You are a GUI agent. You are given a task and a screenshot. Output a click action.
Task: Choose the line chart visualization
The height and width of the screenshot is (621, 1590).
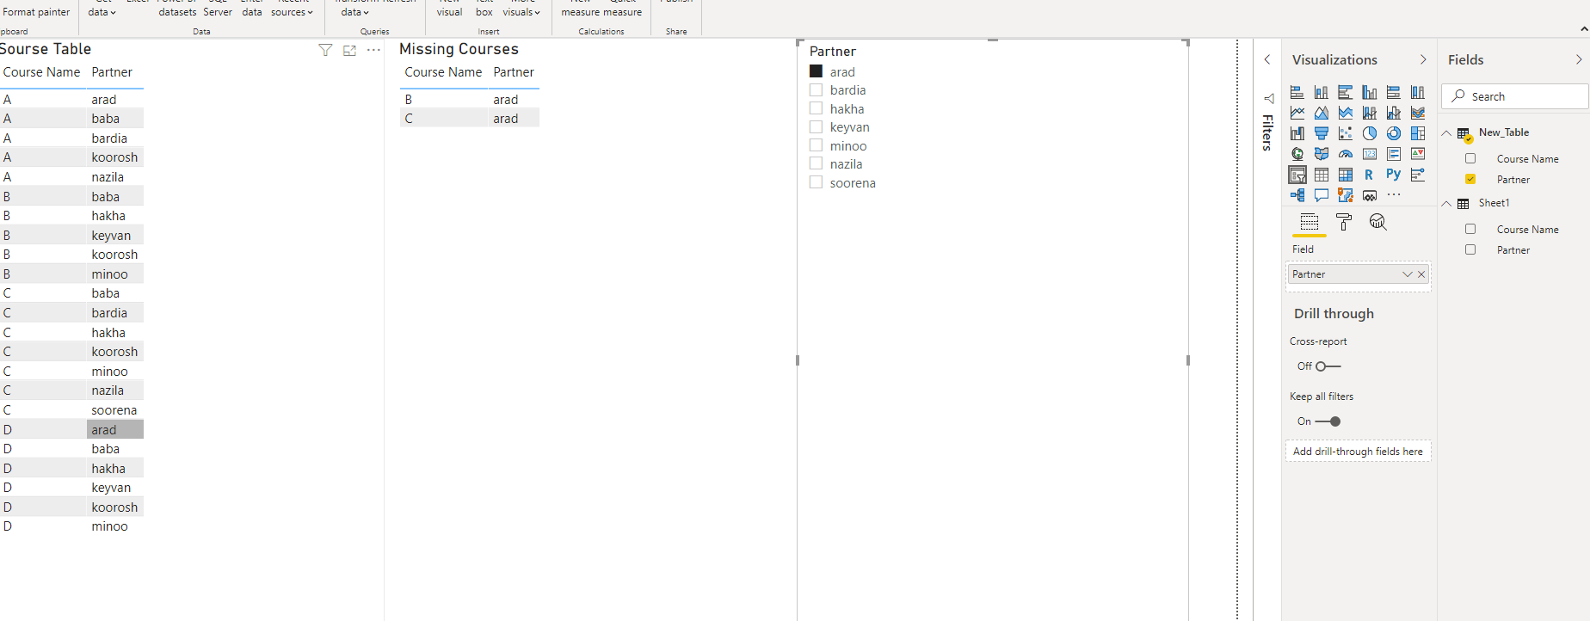tap(1297, 113)
